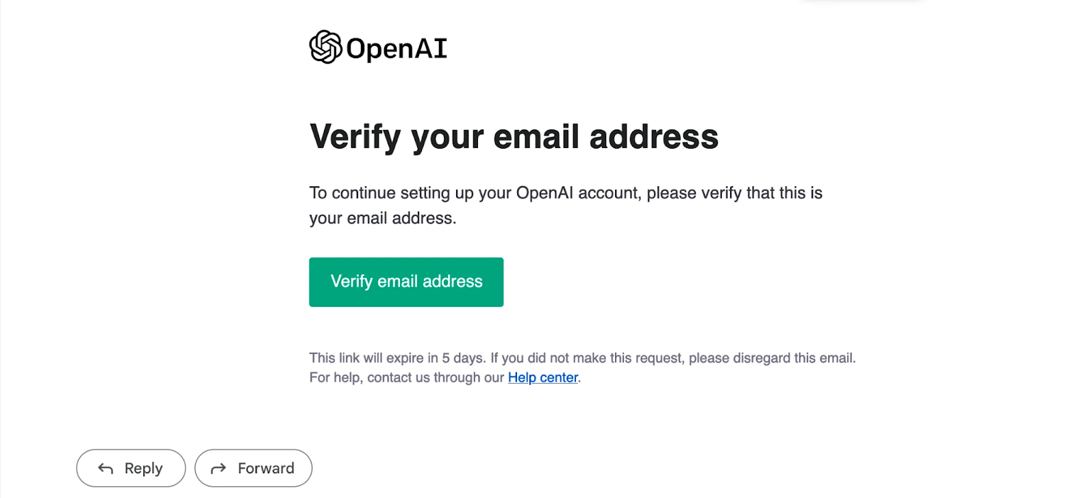Follow the blue Help center hyperlink
The image size is (1091, 498).
(542, 377)
